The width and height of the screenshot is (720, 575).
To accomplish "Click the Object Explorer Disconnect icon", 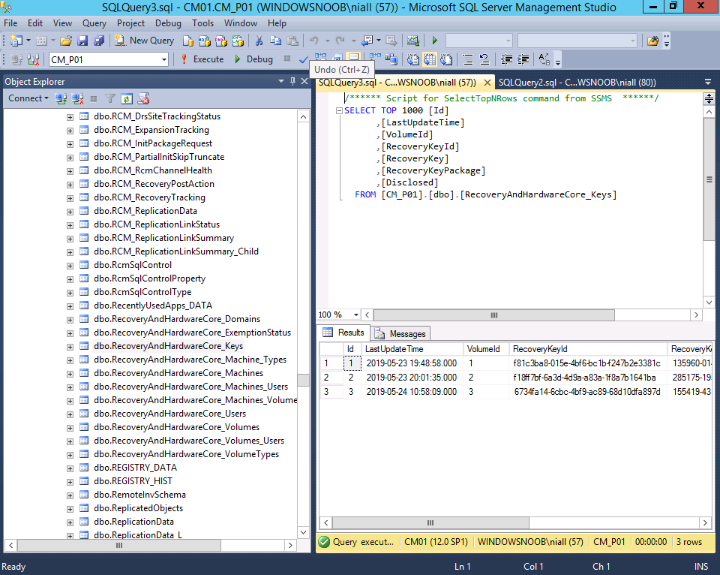I will point(77,98).
